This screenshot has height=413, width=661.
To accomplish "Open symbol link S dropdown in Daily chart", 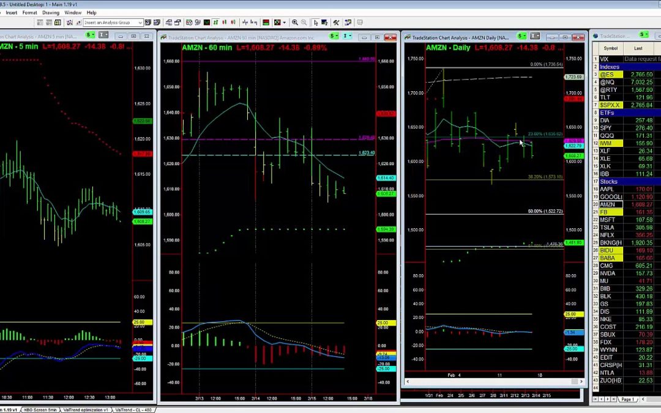I will (x=521, y=36).
